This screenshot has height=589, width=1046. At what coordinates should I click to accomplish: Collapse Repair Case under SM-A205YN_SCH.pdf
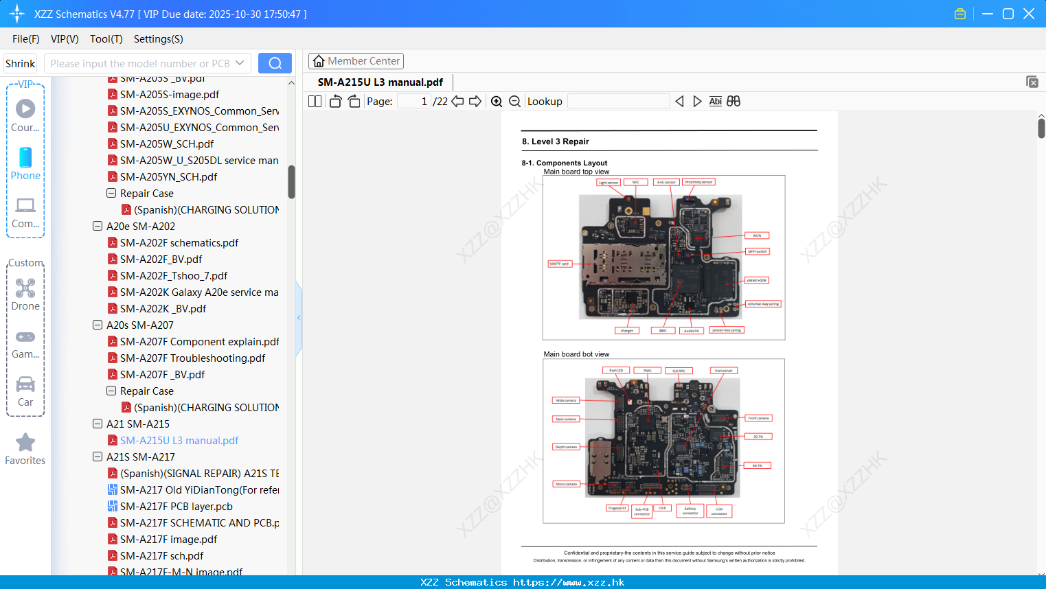111,193
